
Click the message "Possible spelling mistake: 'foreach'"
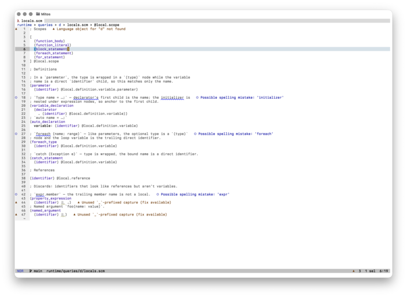(236, 134)
